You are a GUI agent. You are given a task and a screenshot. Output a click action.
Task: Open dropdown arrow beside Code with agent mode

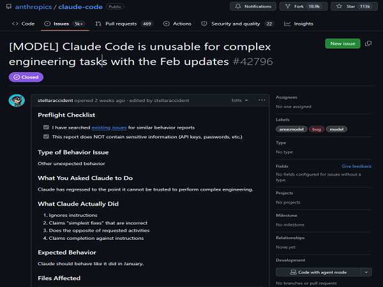coord(366,272)
